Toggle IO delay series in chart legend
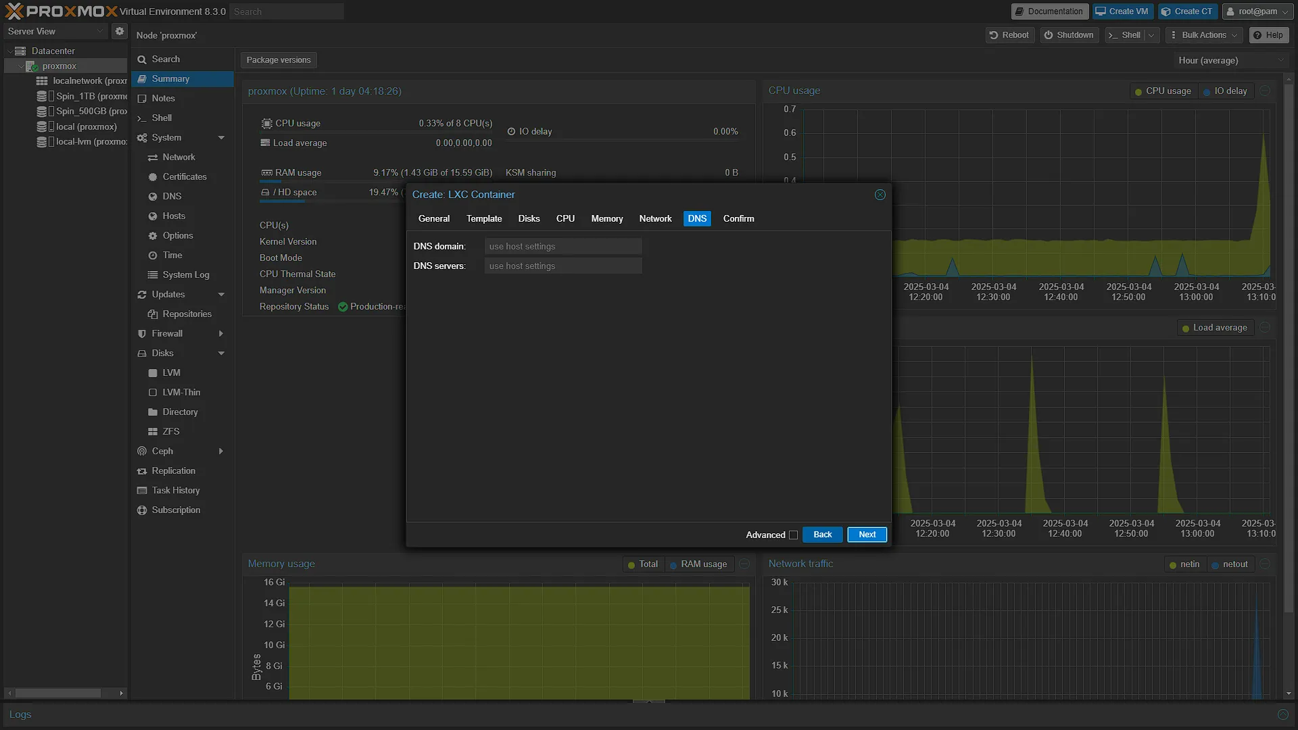 (x=1226, y=91)
